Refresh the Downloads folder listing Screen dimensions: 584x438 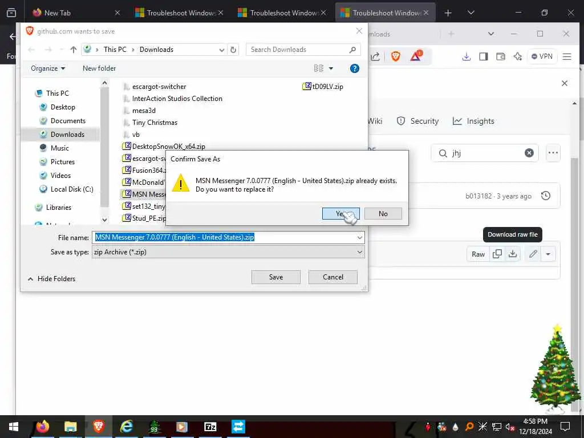point(233,50)
